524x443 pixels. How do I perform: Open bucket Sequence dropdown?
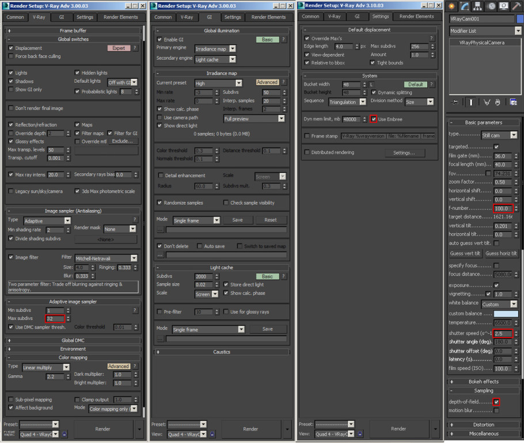(x=347, y=102)
